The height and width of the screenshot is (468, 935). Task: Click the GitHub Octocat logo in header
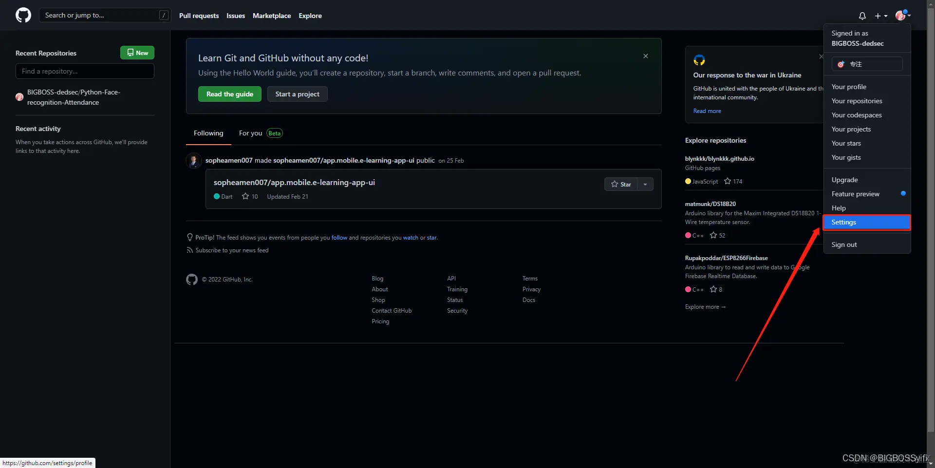coord(23,15)
